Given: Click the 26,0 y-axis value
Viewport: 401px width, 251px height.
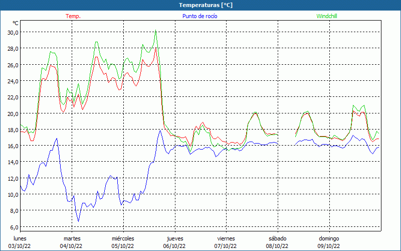Looking at the screenshot, I should click(13, 65).
